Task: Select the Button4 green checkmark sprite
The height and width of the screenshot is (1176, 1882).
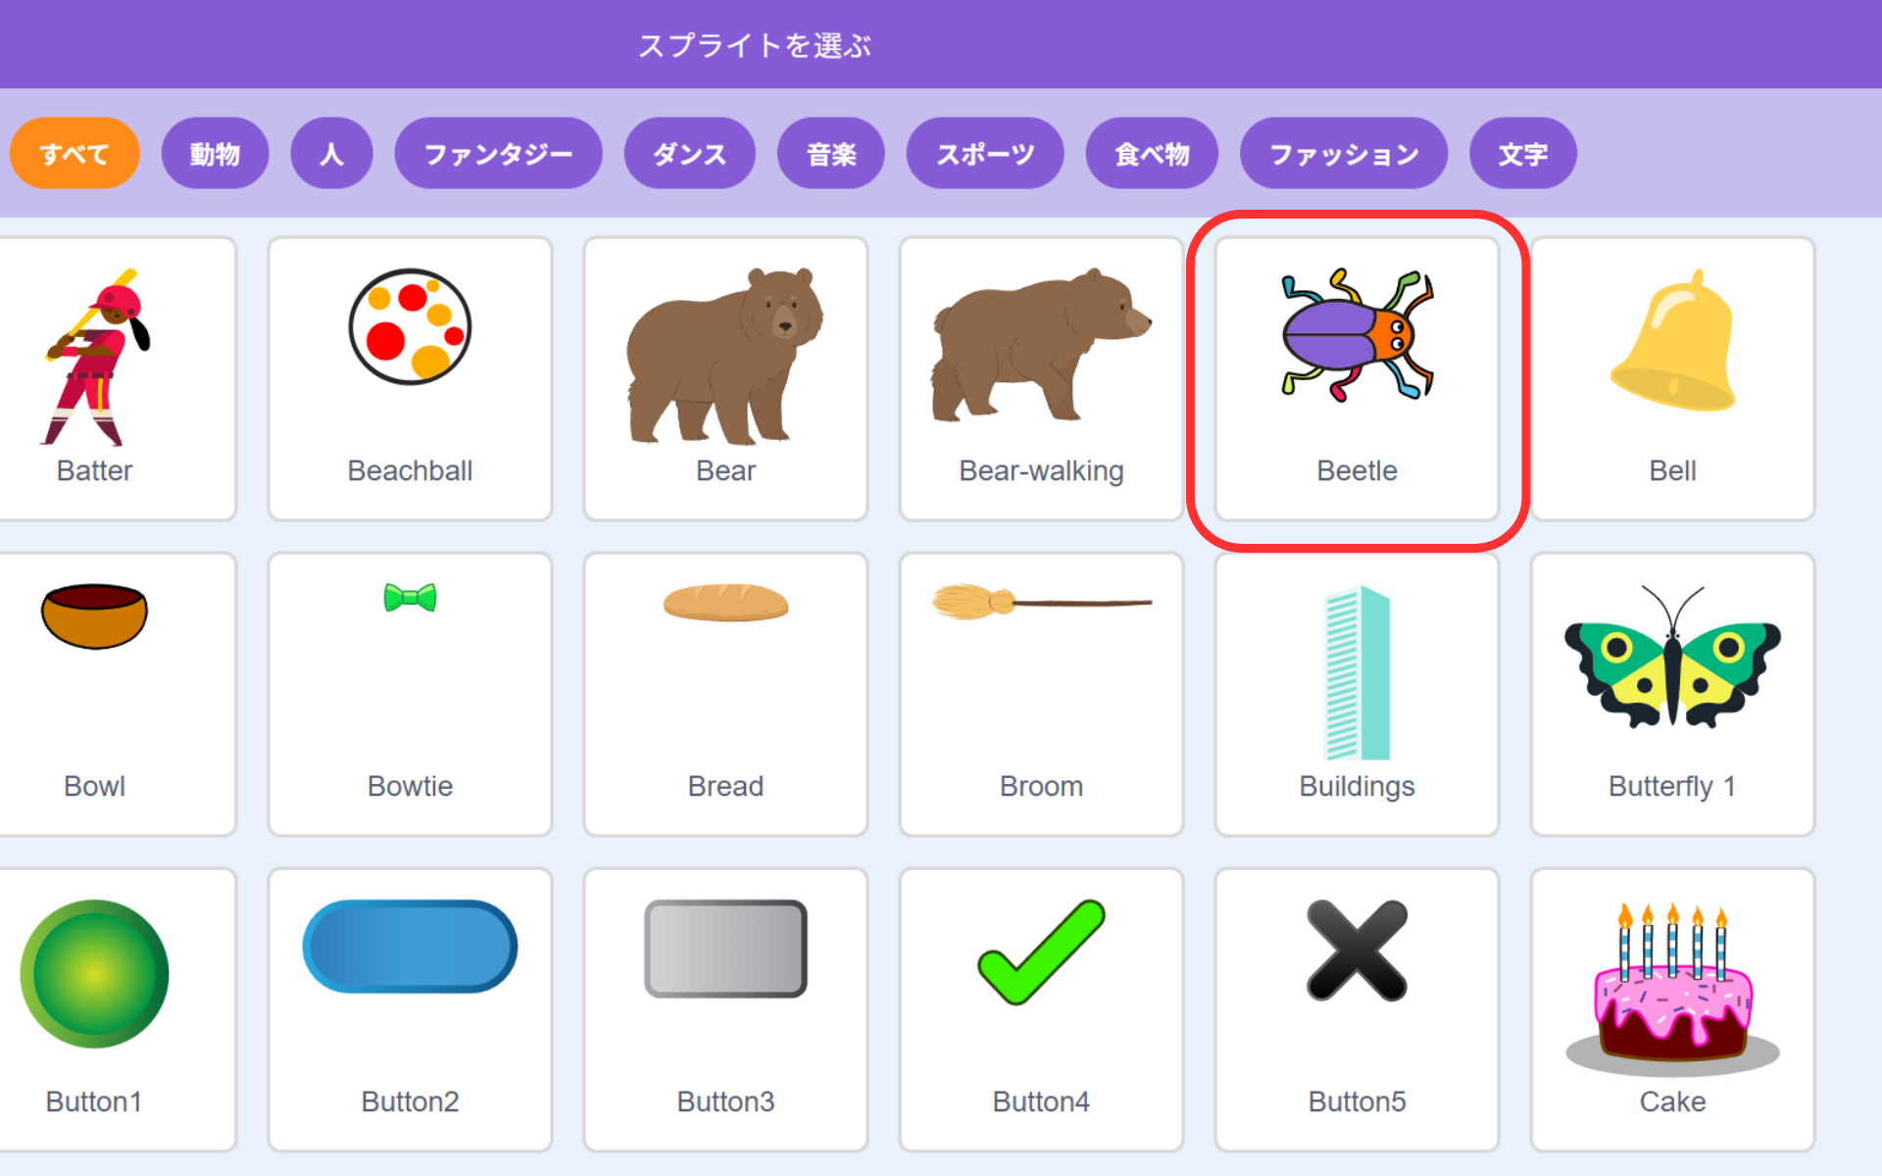Action: click(1041, 1010)
